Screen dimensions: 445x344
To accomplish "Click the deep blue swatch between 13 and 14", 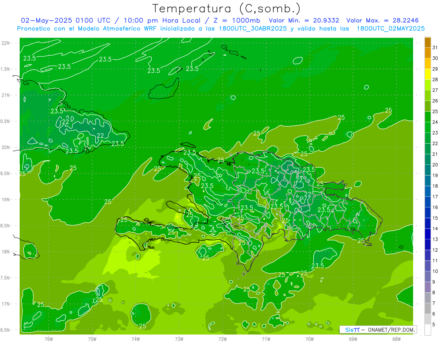I will point(428,234).
